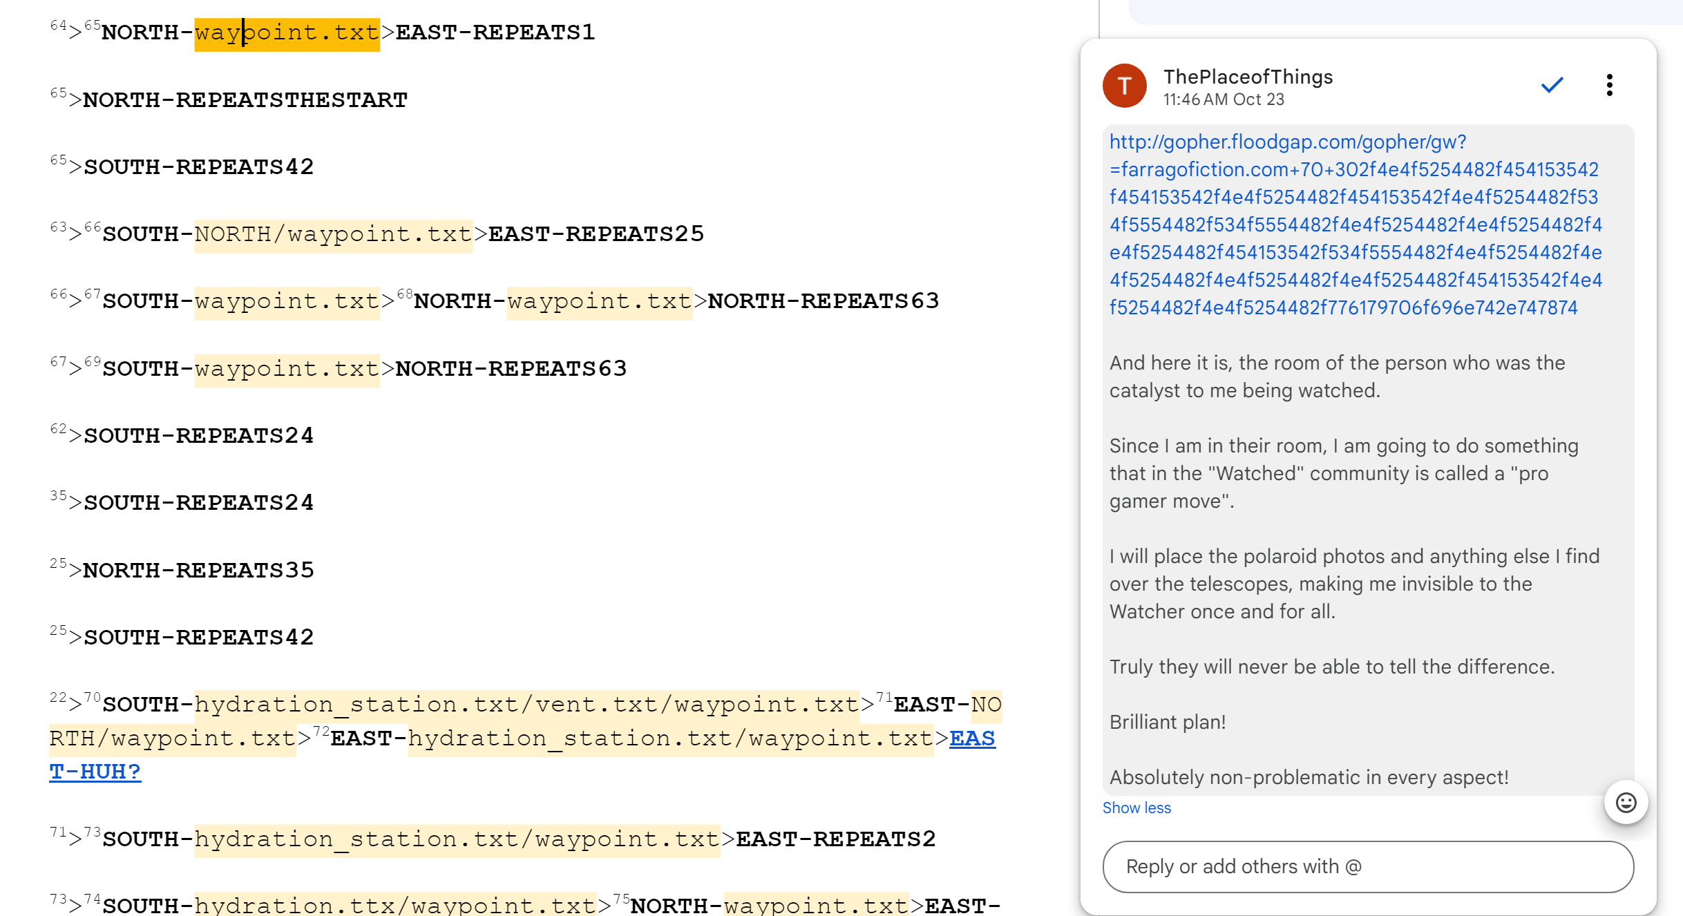Collapse the comment with Show less
This screenshot has height=916, width=1683.
(1136, 808)
